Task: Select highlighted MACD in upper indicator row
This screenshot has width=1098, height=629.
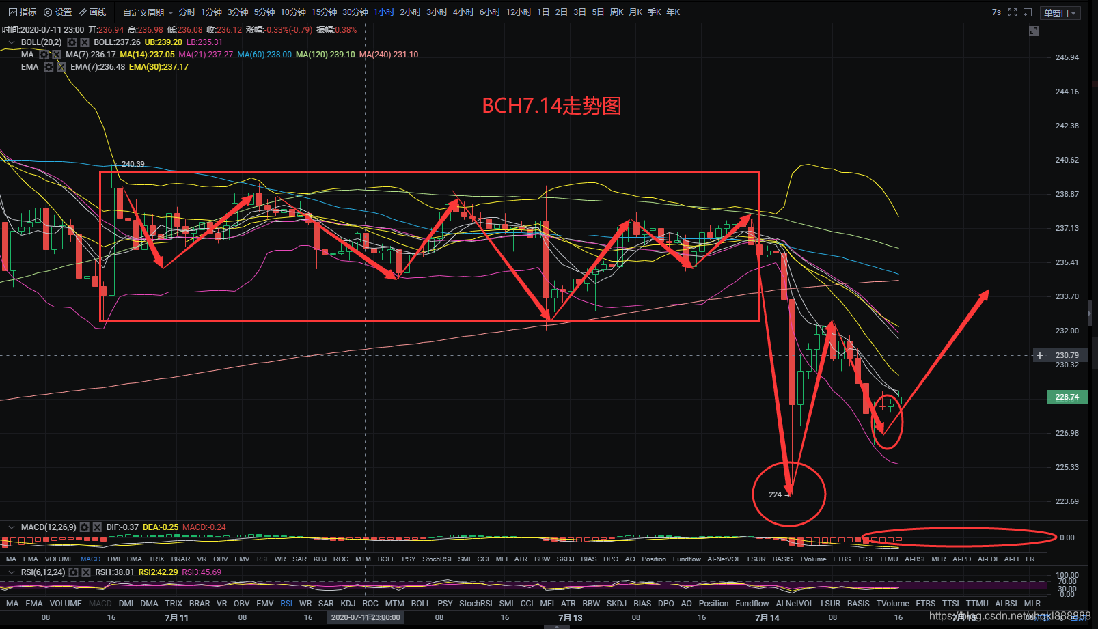Action: point(90,559)
